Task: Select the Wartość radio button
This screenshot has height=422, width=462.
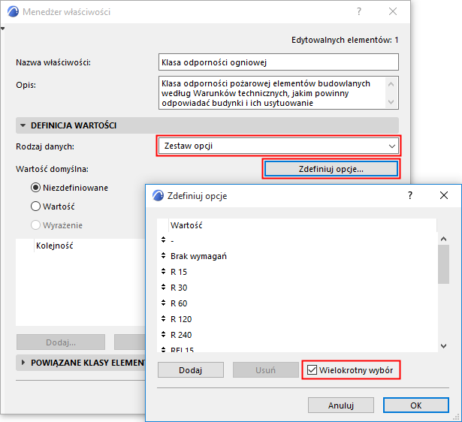Action: [35, 206]
